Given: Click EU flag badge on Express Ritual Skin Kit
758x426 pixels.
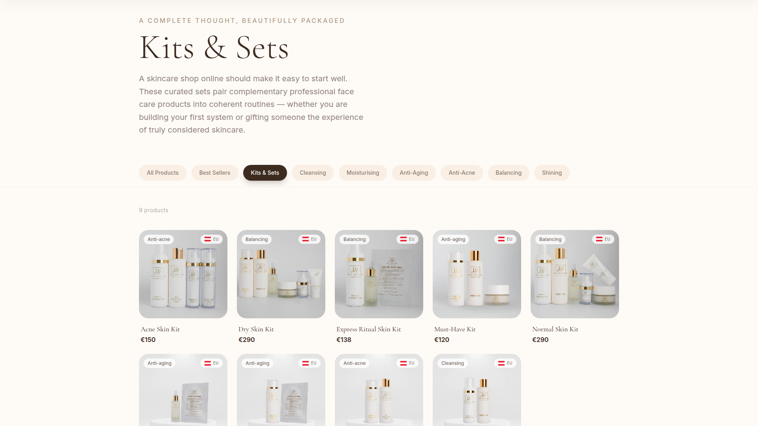Looking at the screenshot, I should click(x=407, y=239).
